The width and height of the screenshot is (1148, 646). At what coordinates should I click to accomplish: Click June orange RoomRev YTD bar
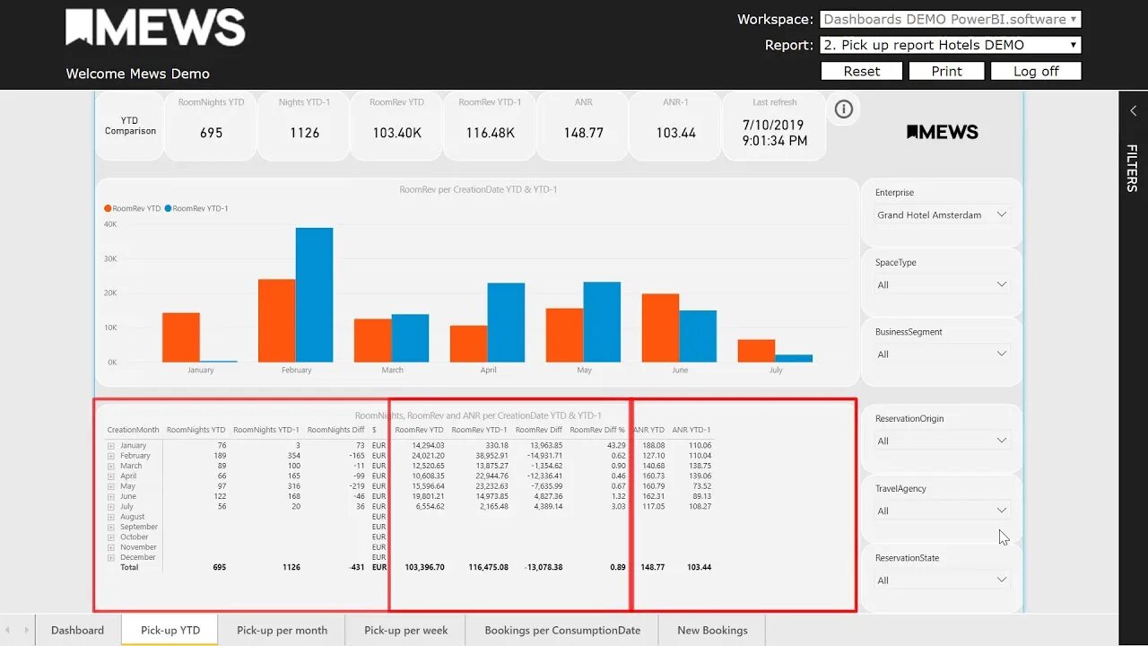[x=660, y=328]
